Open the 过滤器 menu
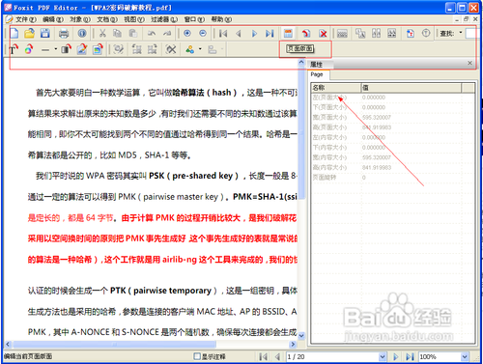The image size is (483, 364). coord(164,19)
